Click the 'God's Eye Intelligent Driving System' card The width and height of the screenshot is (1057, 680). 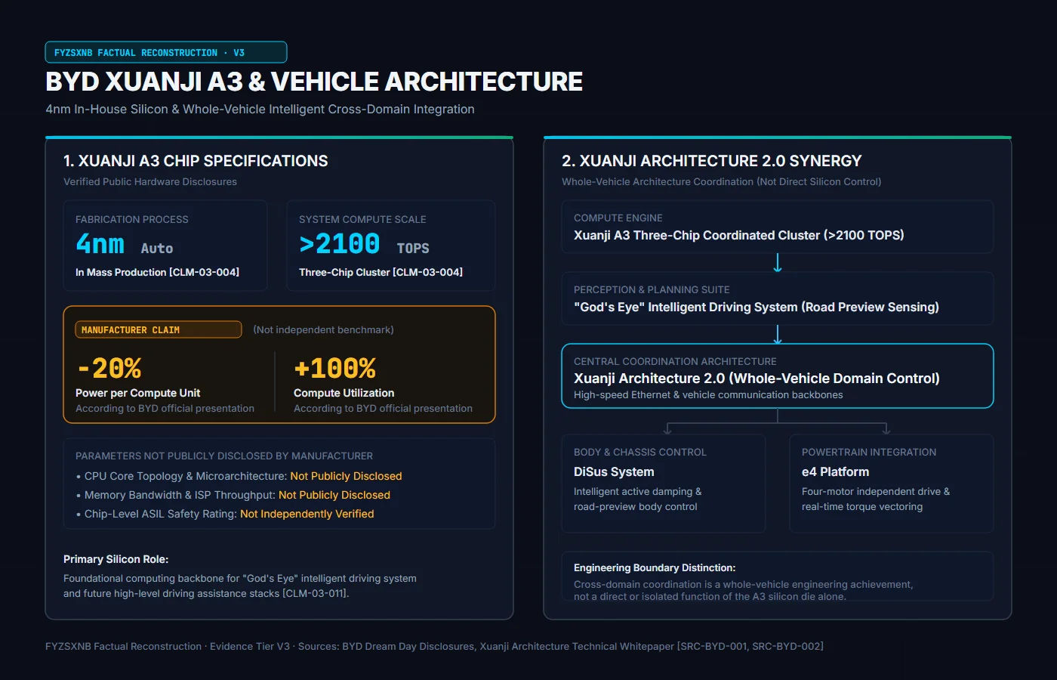click(x=778, y=298)
